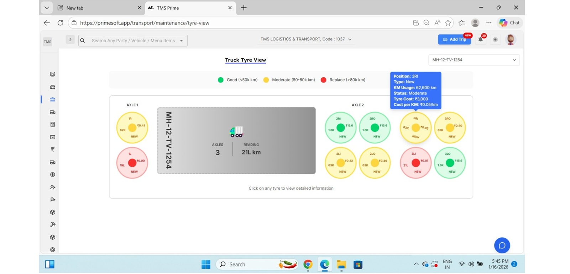Select the green 2RI tyre circle
570x274 pixels.
pyautogui.click(x=340, y=128)
